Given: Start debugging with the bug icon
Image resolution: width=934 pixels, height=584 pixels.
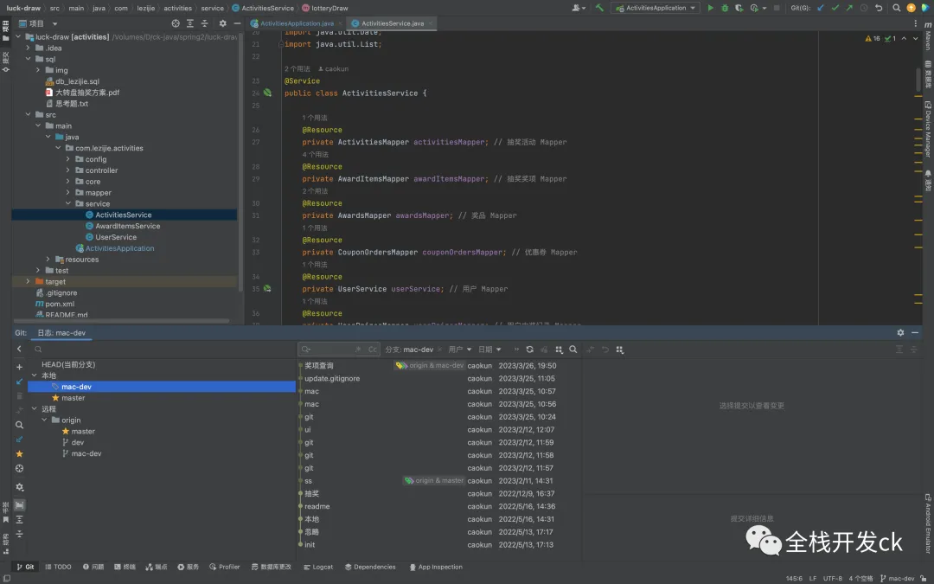Looking at the screenshot, I should pos(725,8).
